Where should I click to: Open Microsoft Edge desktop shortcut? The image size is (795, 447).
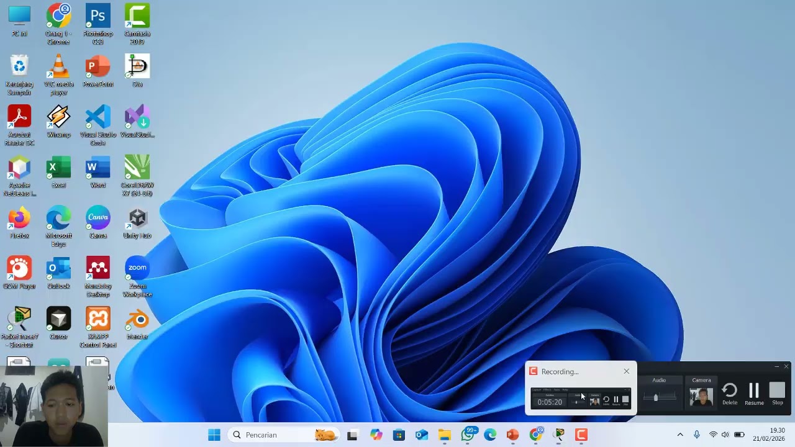[x=58, y=227]
